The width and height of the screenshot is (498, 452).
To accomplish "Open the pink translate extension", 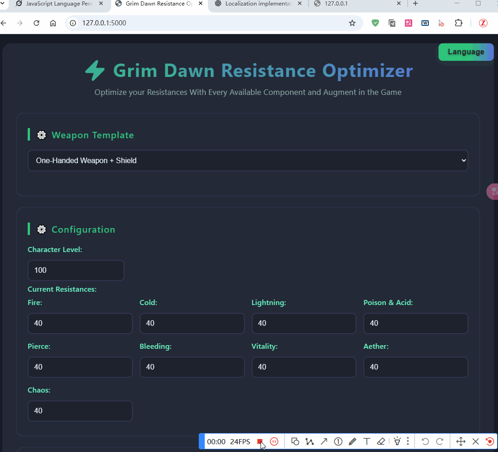I will pyautogui.click(x=409, y=23).
